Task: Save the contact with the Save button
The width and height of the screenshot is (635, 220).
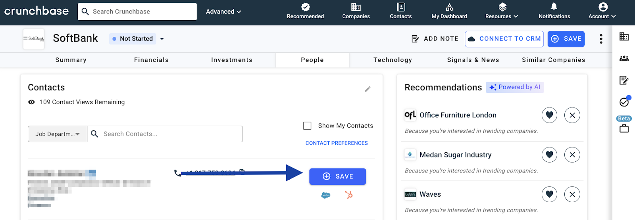Action: click(x=338, y=176)
